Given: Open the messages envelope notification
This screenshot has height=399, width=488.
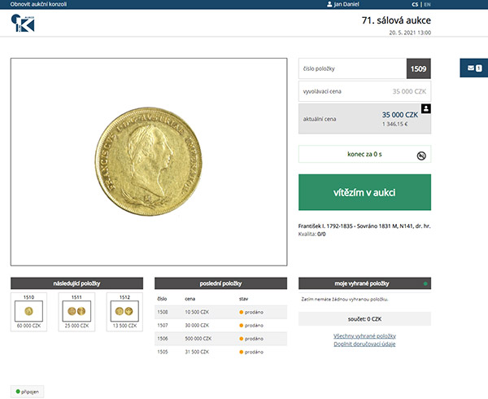Looking at the screenshot, I should click(471, 68).
